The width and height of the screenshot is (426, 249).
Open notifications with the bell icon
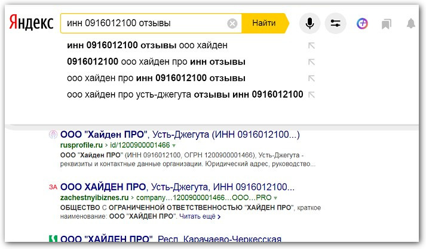click(x=411, y=23)
